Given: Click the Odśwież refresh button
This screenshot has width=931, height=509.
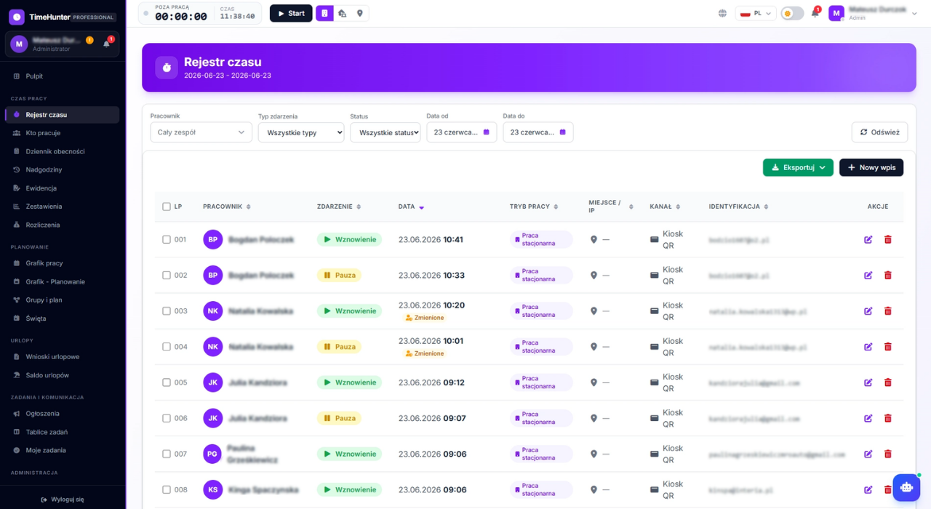Looking at the screenshot, I should pos(879,132).
